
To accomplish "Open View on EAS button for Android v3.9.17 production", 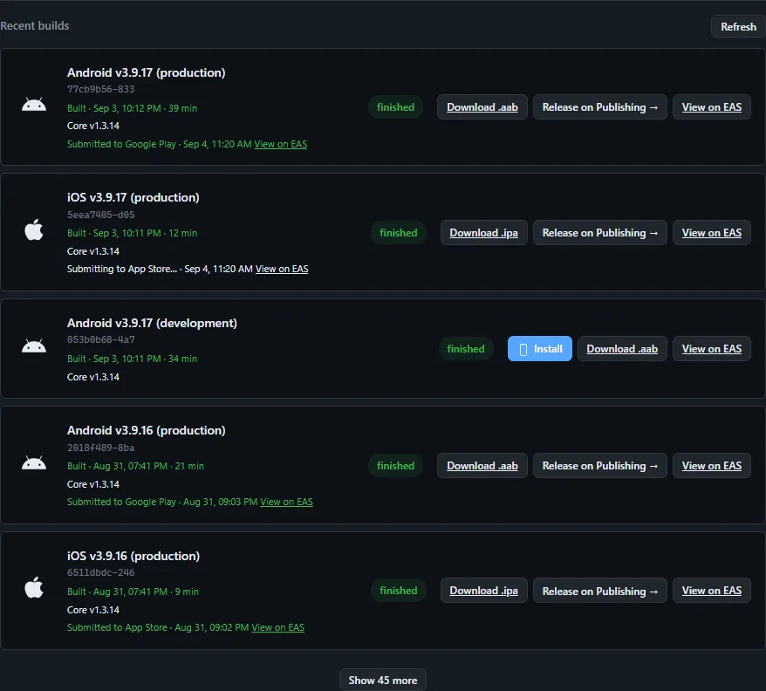I will point(711,107).
